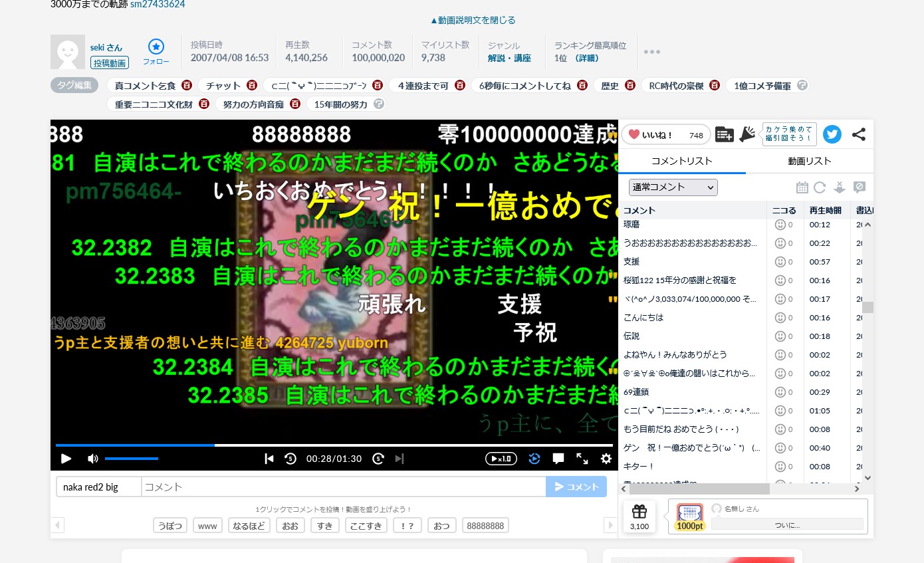Post quick comment 88888888
Image resolution: width=924 pixels, height=563 pixels.
485,526
